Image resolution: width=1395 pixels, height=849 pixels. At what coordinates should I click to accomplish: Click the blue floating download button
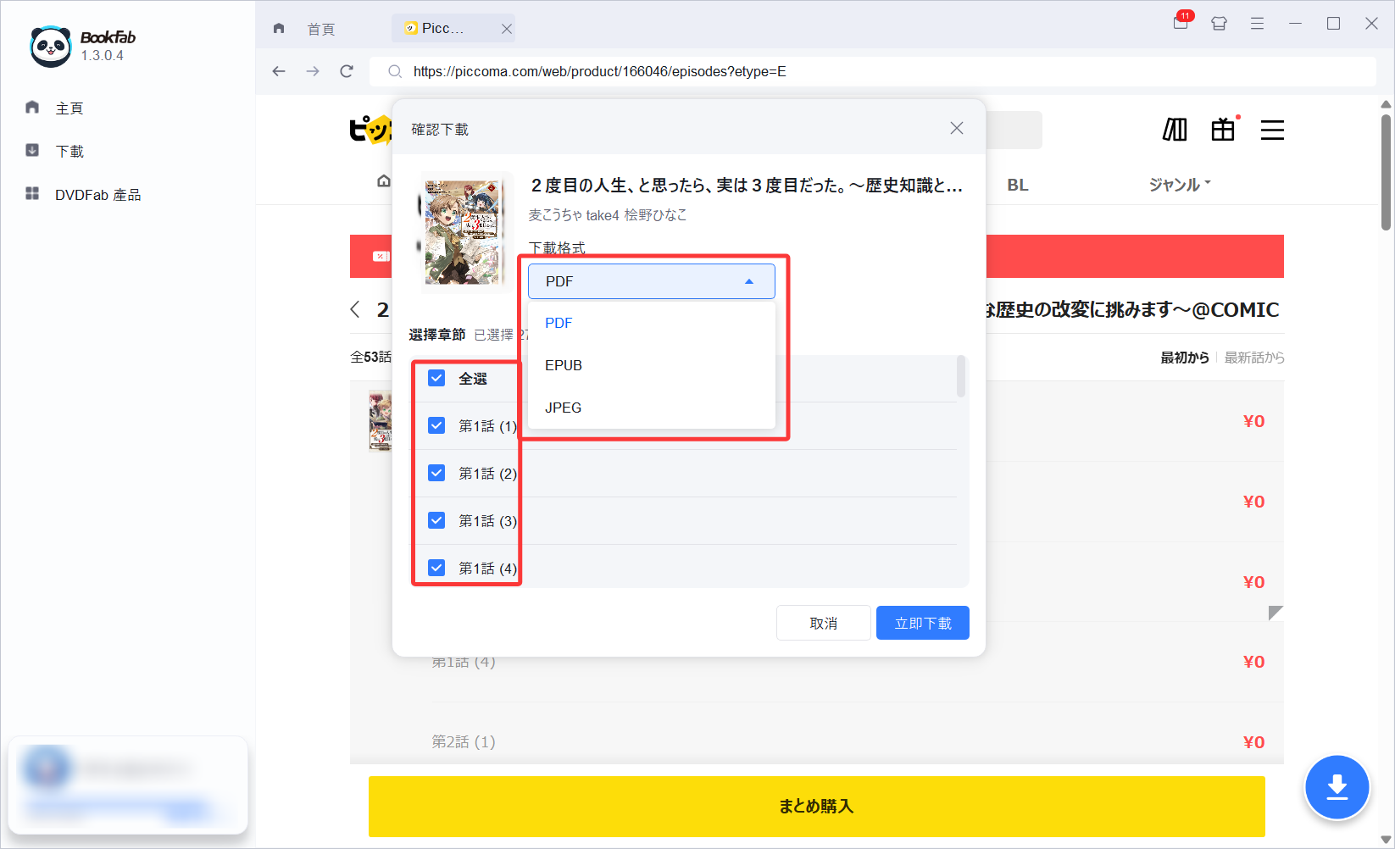[1337, 787]
